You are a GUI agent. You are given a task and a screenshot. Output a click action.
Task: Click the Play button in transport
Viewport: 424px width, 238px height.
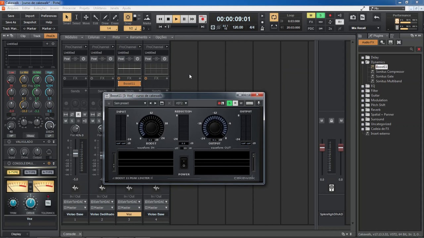pyautogui.click(x=176, y=19)
